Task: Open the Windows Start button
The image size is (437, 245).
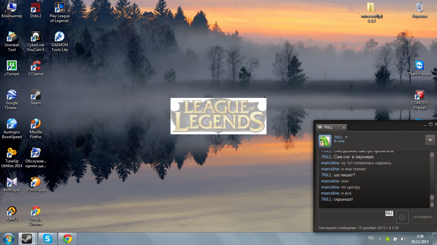Action: pyautogui.click(x=8, y=239)
